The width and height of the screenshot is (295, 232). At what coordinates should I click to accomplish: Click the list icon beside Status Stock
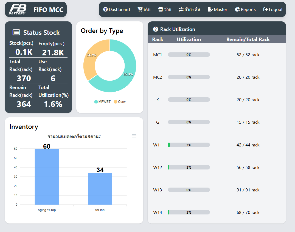tap(16, 33)
